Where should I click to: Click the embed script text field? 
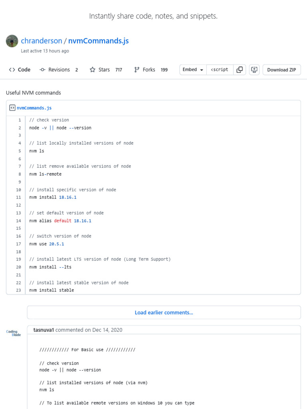tap(219, 69)
